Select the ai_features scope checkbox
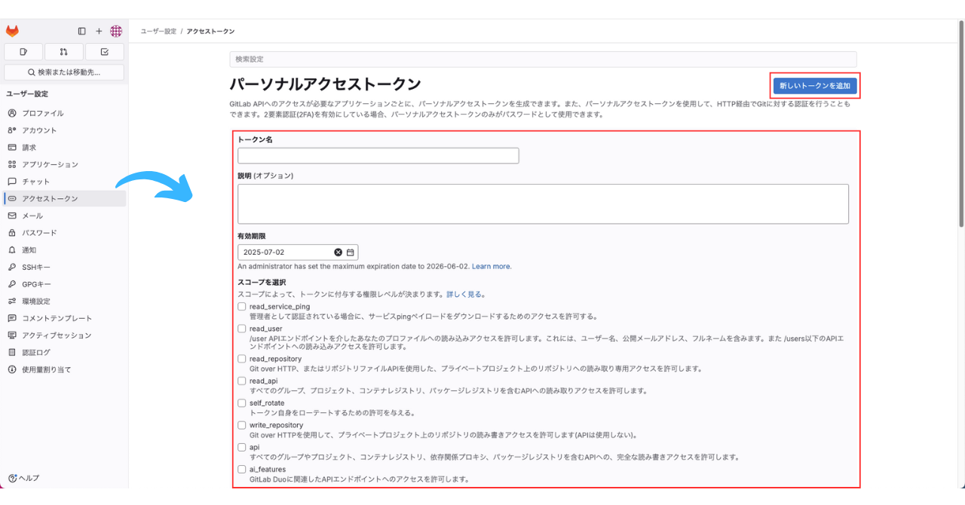Viewport: 965px width, 505px height. pyautogui.click(x=242, y=469)
